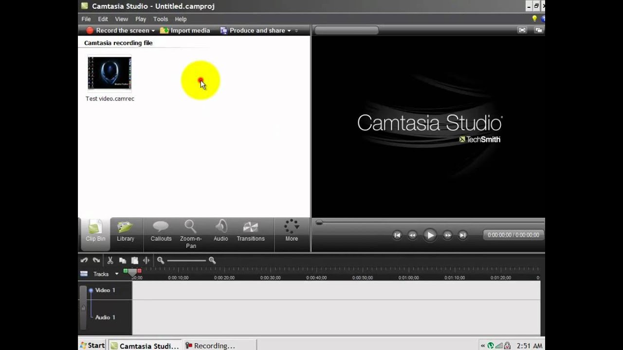The width and height of the screenshot is (623, 350).
Task: Click the Undo arrow in timeline toolbar
Action: click(x=84, y=260)
